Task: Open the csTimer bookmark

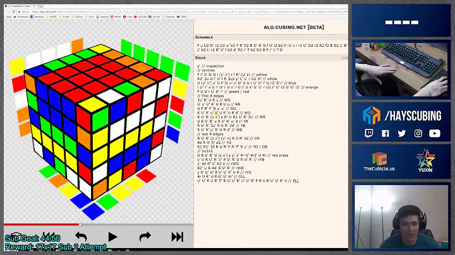Action: click(x=154, y=17)
